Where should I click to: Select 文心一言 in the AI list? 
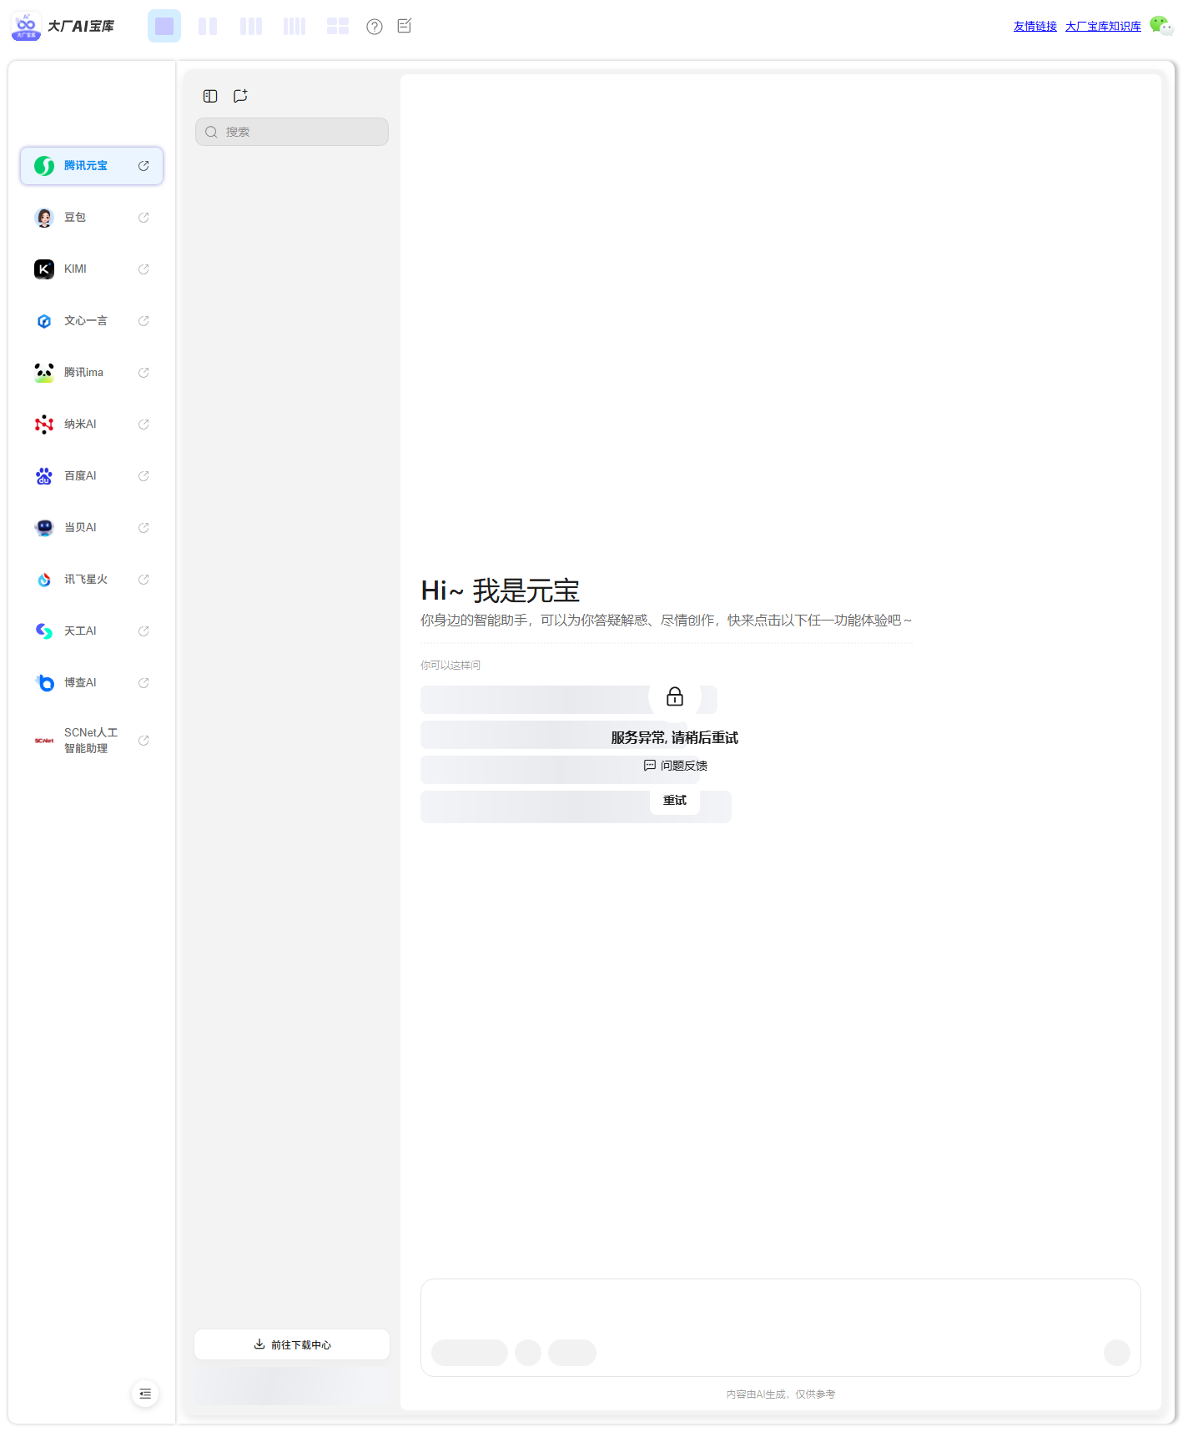[92, 321]
